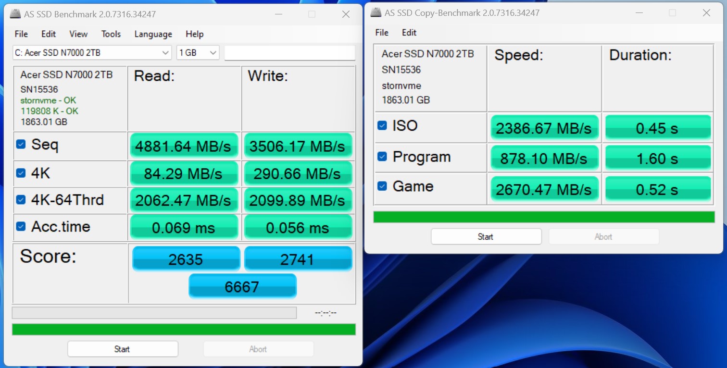Close the AS SSD Copy-Benchmark window
The height and width of the screenshot is (368, 727).
coord(706,13)
